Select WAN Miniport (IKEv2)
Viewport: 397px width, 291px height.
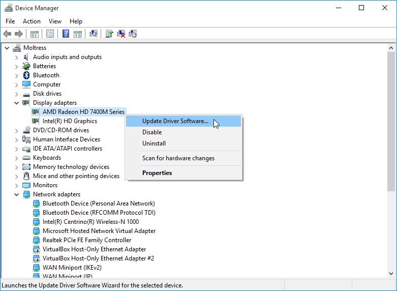(72, 268)
